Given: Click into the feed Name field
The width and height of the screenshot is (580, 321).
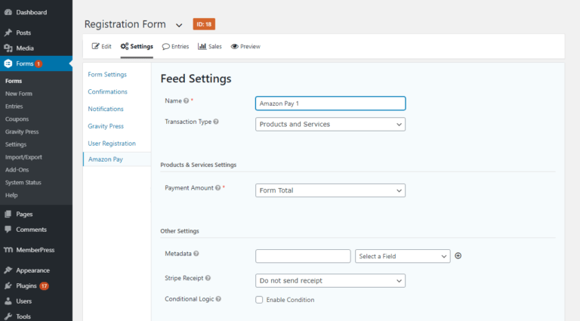Looking at the screenshot, I should [x=330, y=103].
